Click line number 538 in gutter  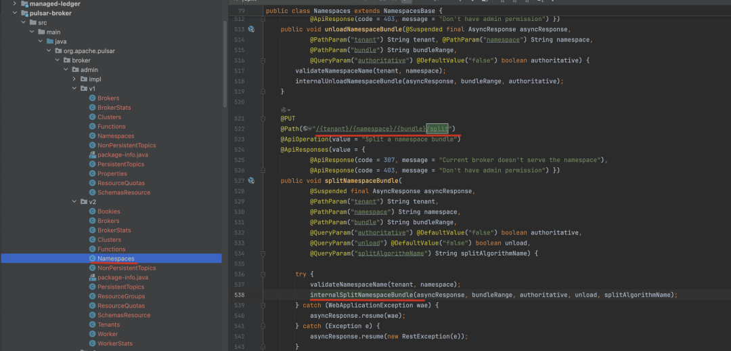238,295
